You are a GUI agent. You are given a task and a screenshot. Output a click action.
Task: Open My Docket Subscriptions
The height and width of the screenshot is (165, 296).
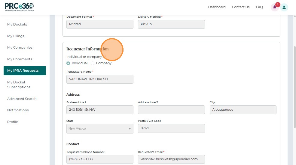click(19, 85)
